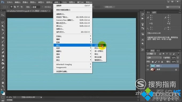
Task: Open the blend mode dropdown
Action: (154, 58)
